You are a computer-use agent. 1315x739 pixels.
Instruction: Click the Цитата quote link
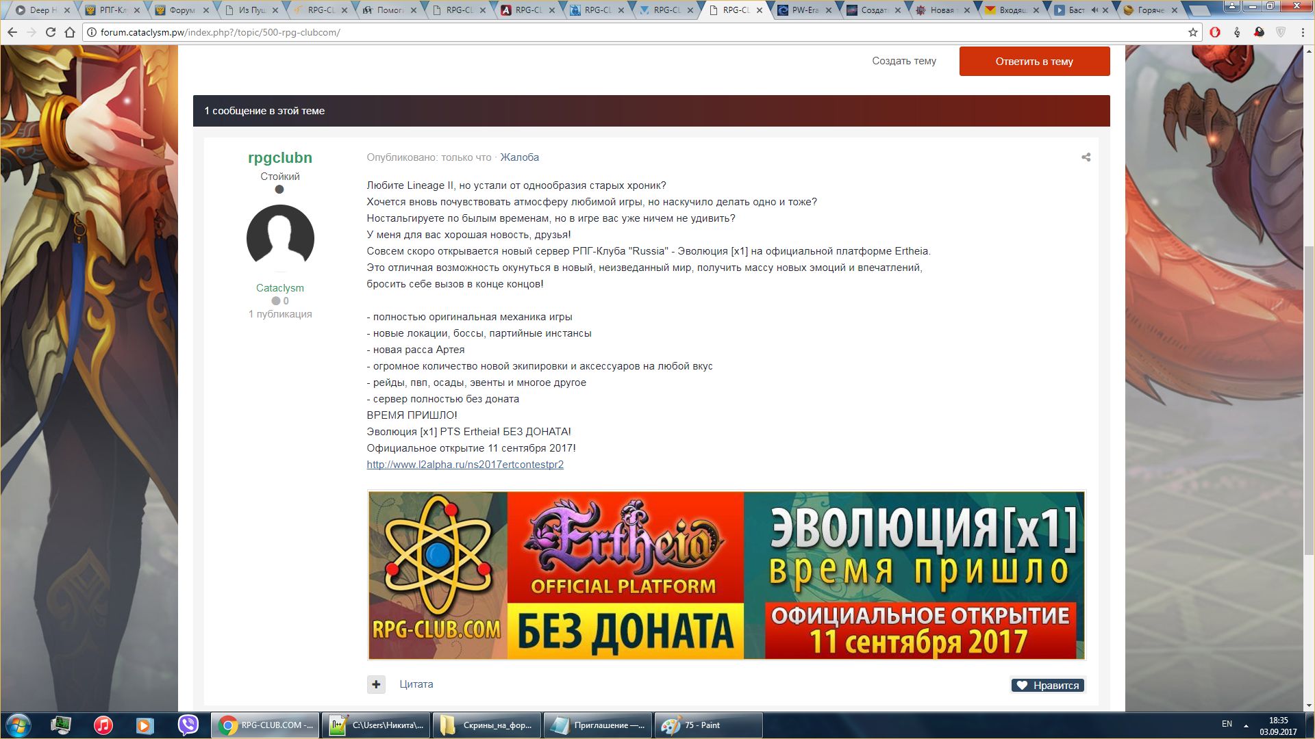point(416,684)
